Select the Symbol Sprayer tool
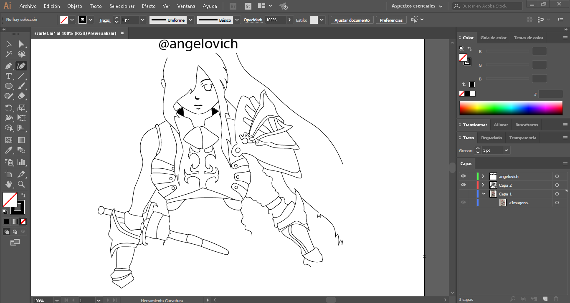The height and width of the screenshot is (303, 570). pos(8,162)
